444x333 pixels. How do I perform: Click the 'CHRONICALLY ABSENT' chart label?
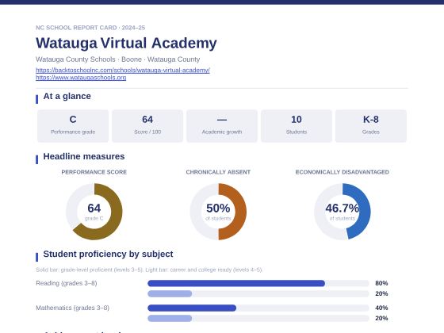[218, 172]
